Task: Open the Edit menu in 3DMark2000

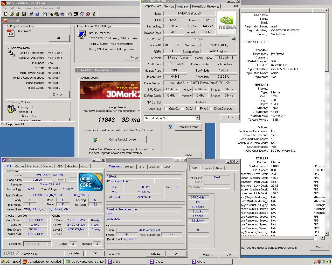Action: coord(12,8)
